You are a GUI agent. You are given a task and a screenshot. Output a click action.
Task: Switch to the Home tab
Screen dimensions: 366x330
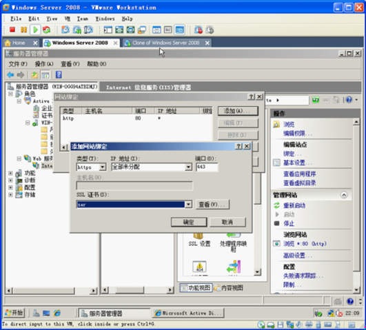pos(19,43)
